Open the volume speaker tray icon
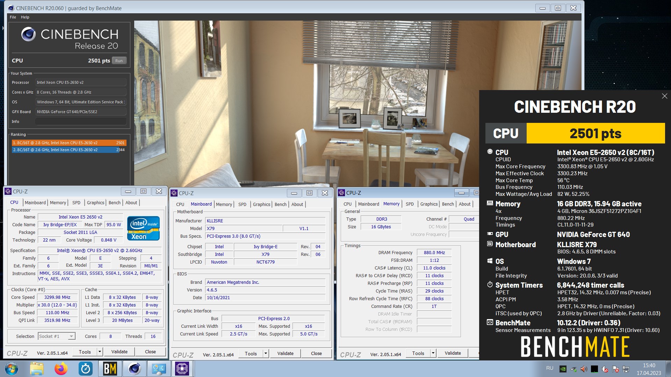The height and width of the screenshot is (377, 671). pos(584,369)
